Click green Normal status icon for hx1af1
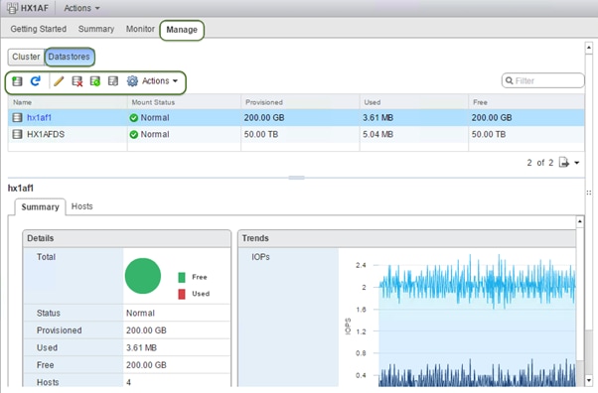598x393 pixels. click(x=133, y=118)
